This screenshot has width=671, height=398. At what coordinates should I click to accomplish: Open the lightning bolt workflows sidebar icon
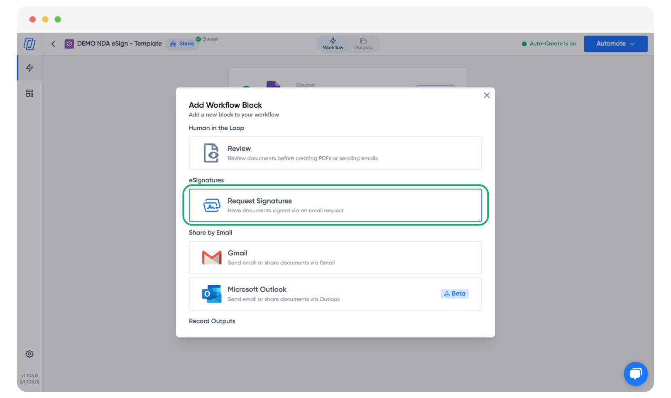pyautogui.click(x=29, y=68)
